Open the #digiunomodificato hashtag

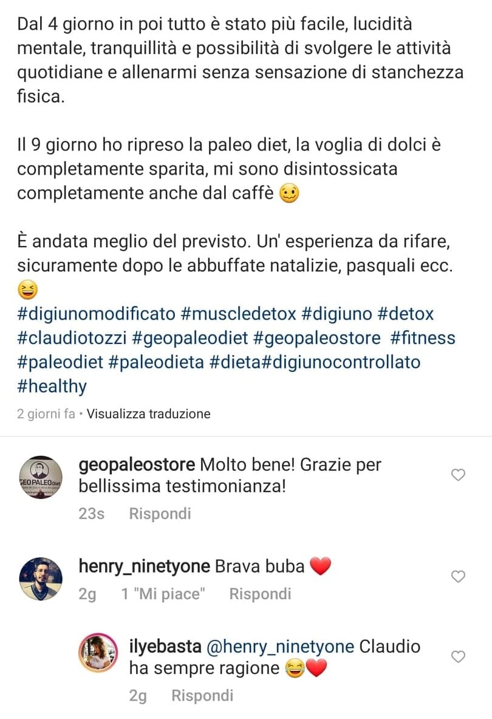coord(96,314)
